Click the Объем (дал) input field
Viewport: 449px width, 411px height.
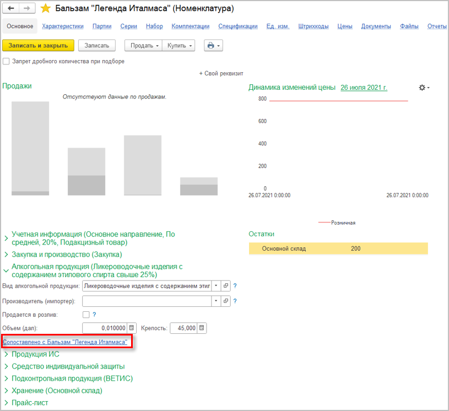tap(105, 328)
